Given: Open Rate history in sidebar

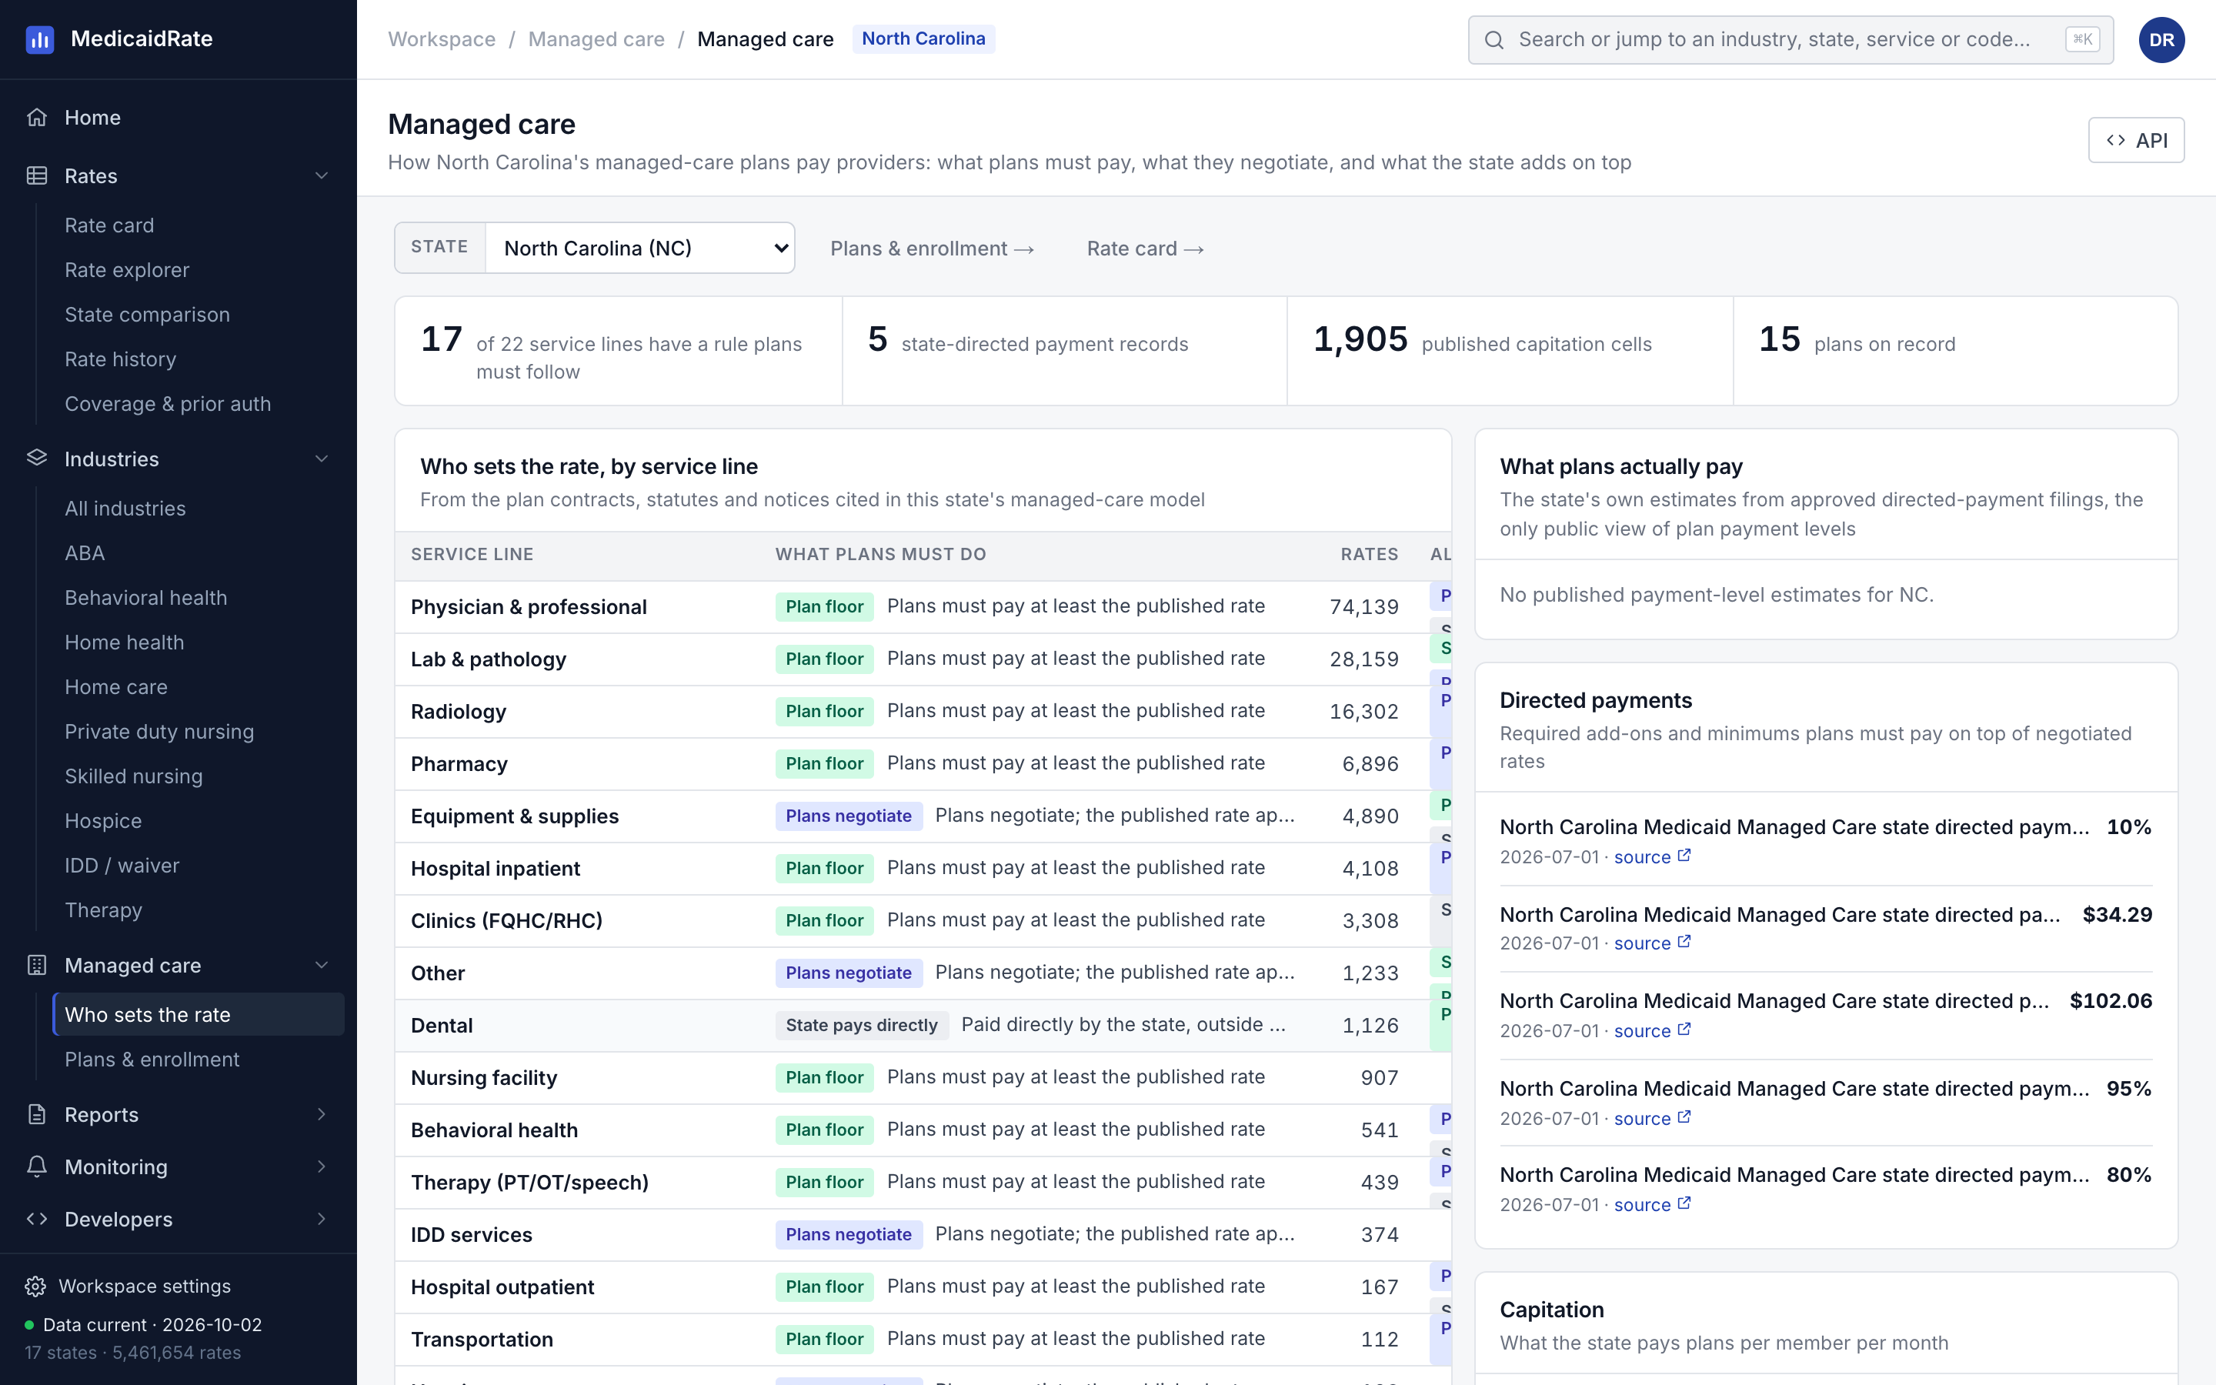Looking at the screenshot, I should pyautogui.click(x=120, y=359).
